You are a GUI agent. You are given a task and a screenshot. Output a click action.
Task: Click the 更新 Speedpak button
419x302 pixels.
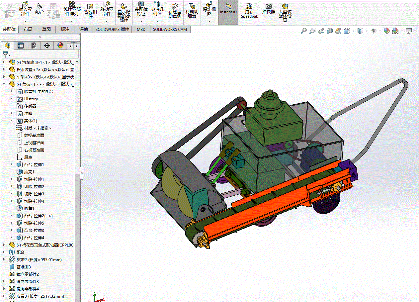point(249,10)
